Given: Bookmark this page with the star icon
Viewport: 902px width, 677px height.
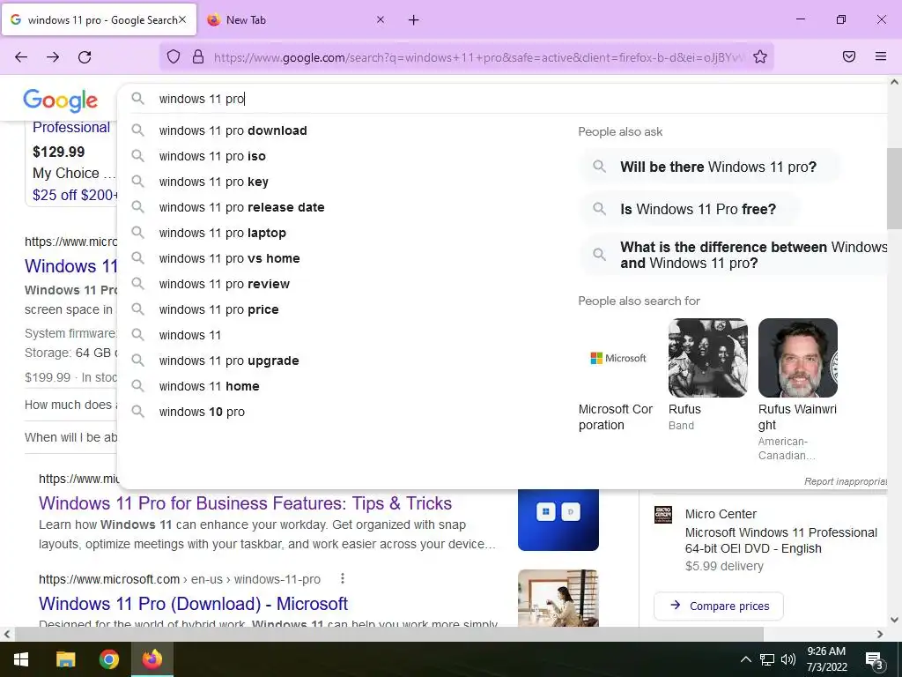Looking at the screenshot, I should click(760, 56).
